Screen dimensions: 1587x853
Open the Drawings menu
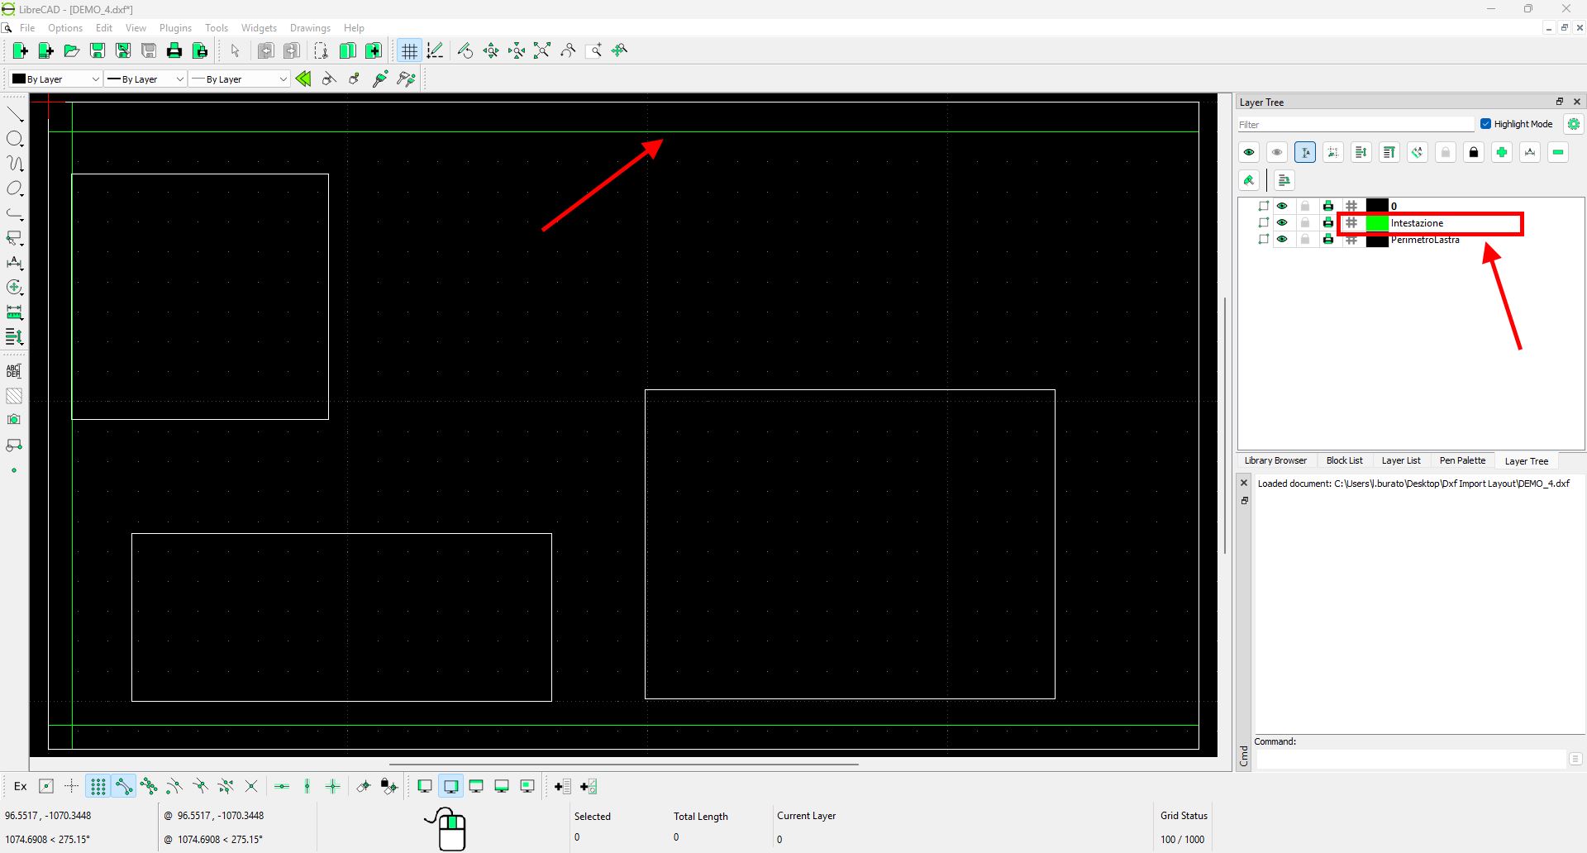[x=310, y=28]
